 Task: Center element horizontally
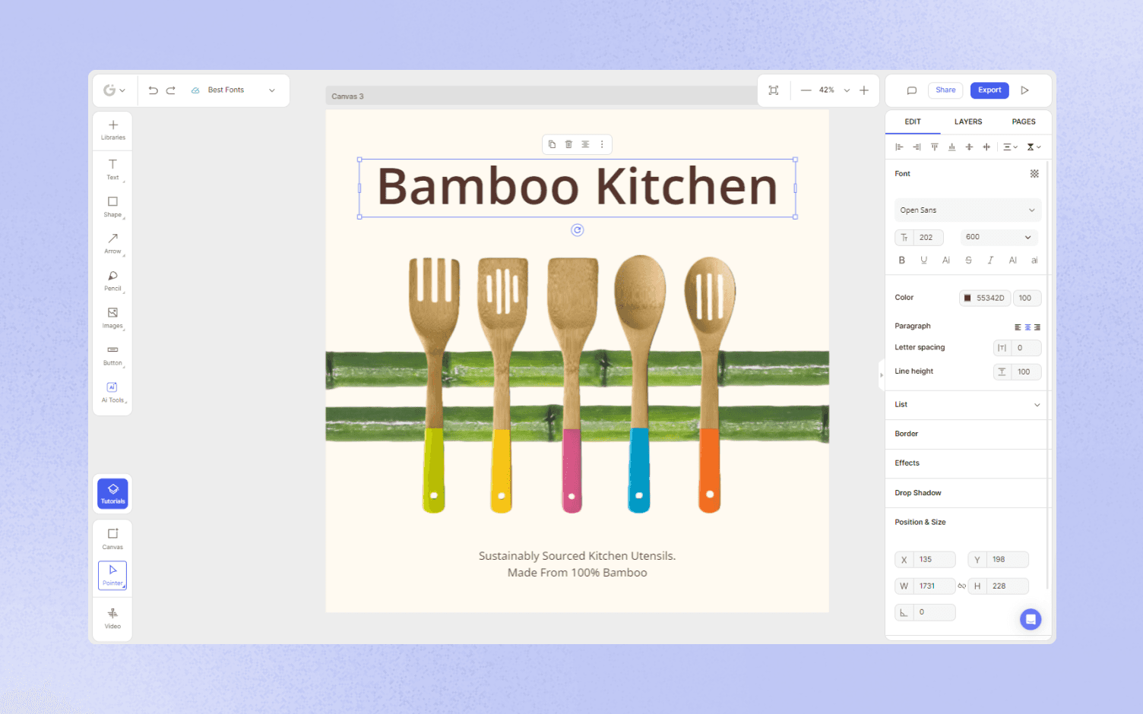[x=986, y=147]
